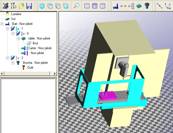The image size is (173, 133).
Task: Click the tree panel right scroll arrow
Action: pos(55,74)
